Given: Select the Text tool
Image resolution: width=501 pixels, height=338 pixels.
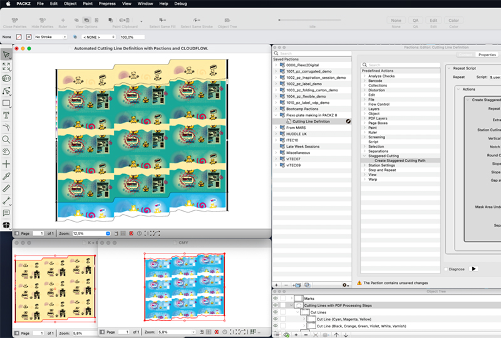Looking at the screenshot, I should click(x=6, y=115).
